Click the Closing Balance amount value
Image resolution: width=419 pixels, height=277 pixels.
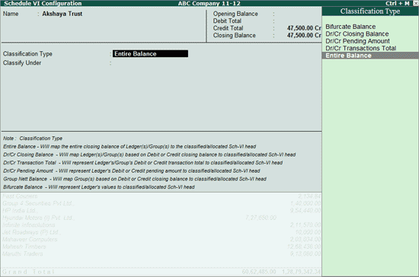[304, 35]
